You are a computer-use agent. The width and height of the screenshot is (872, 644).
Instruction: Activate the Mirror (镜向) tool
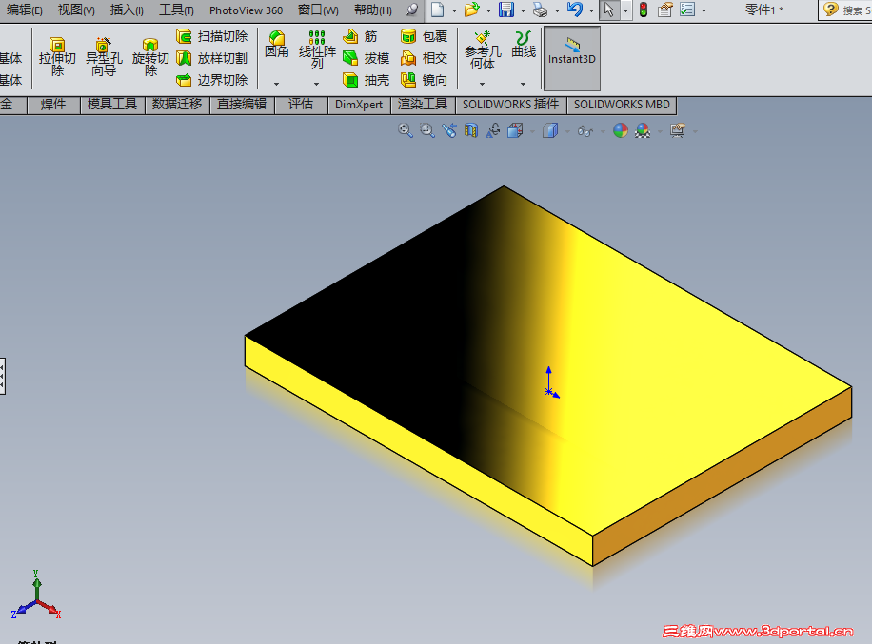(x=424, y=80)
